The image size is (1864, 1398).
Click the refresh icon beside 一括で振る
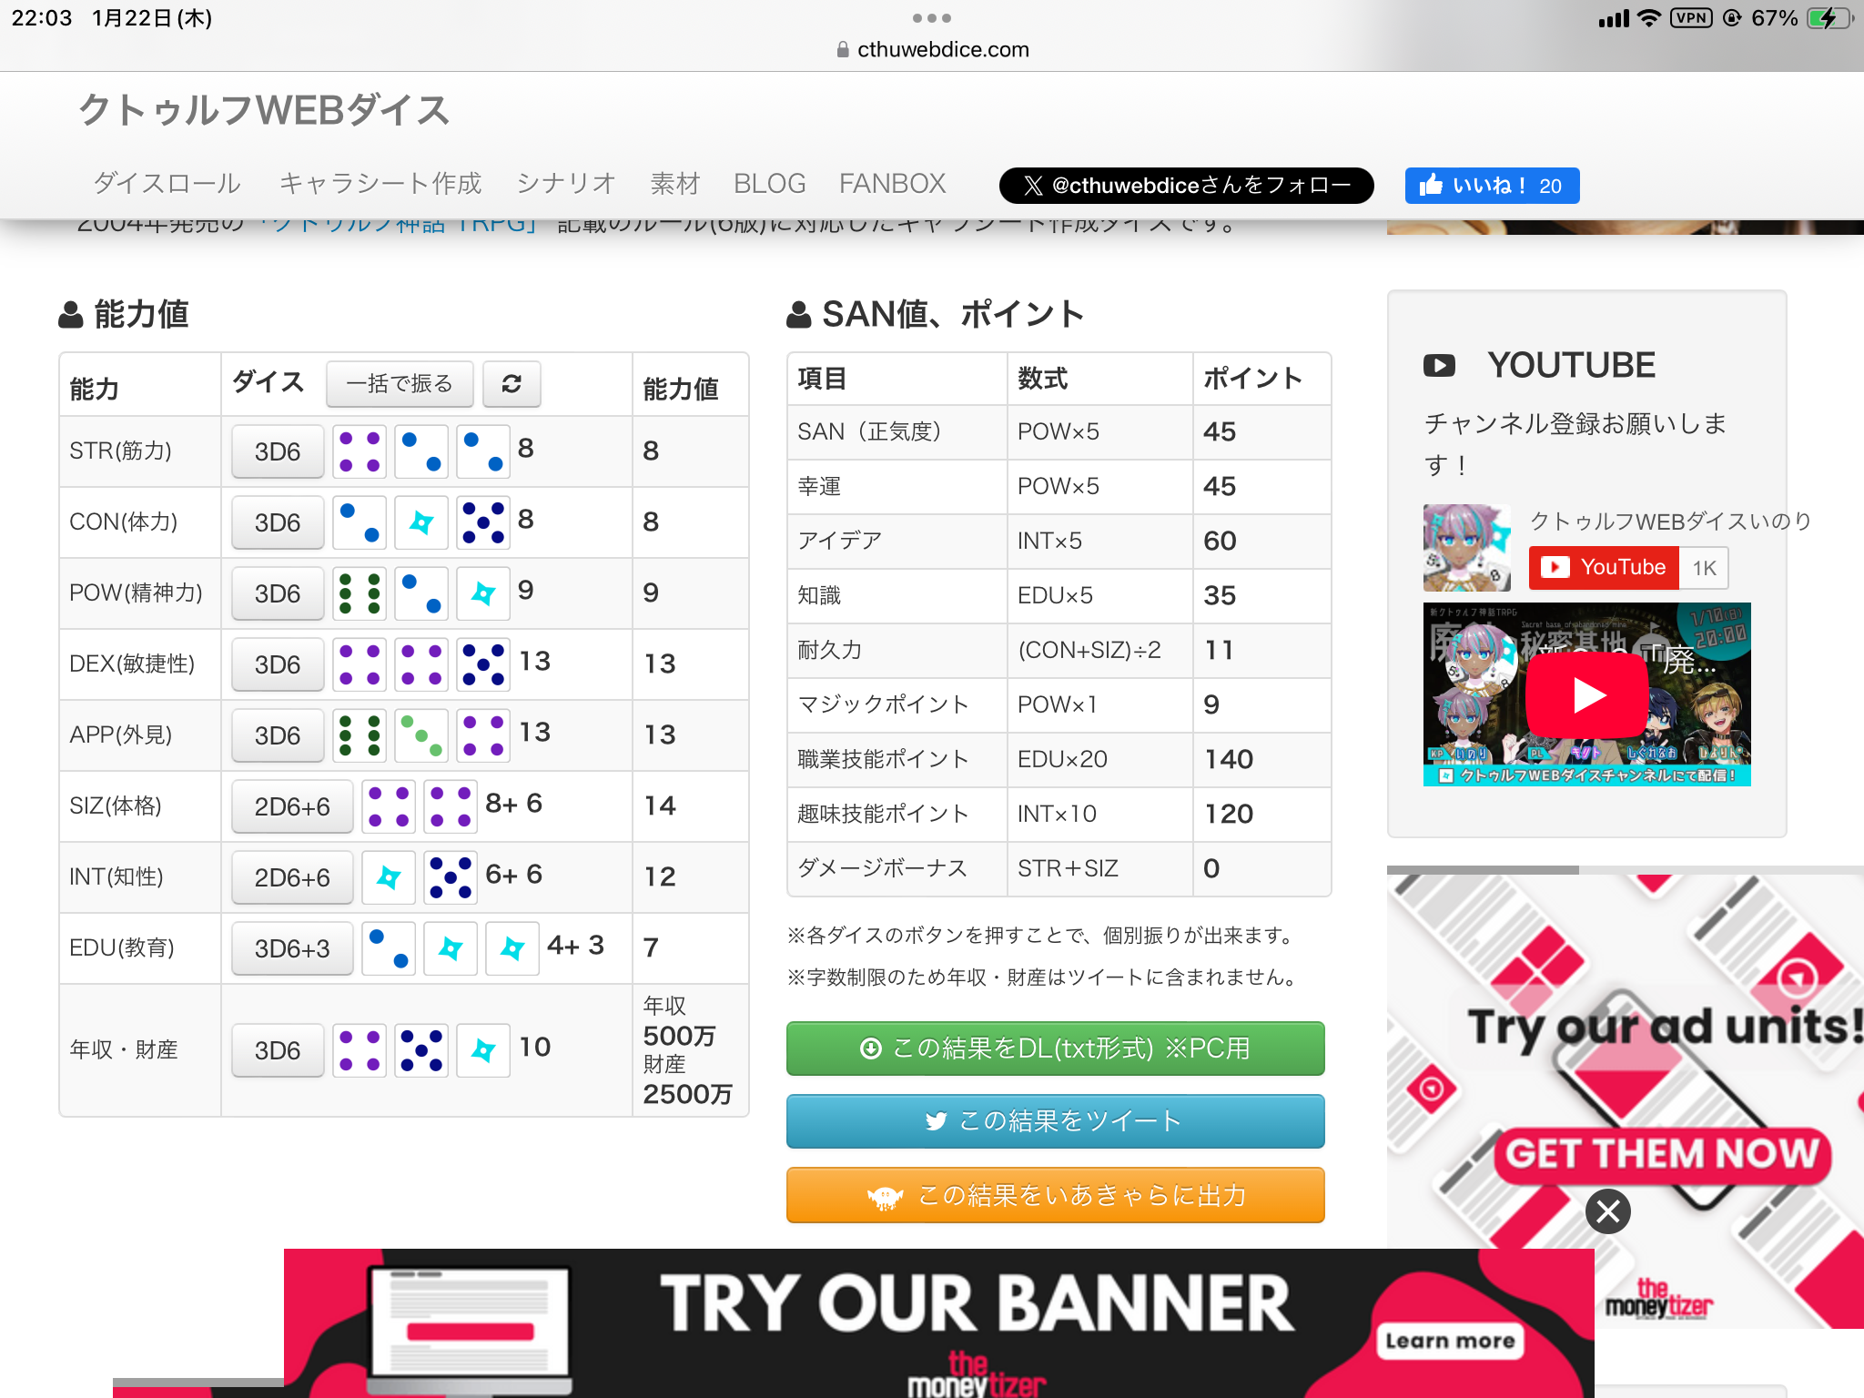coord(512,384)
